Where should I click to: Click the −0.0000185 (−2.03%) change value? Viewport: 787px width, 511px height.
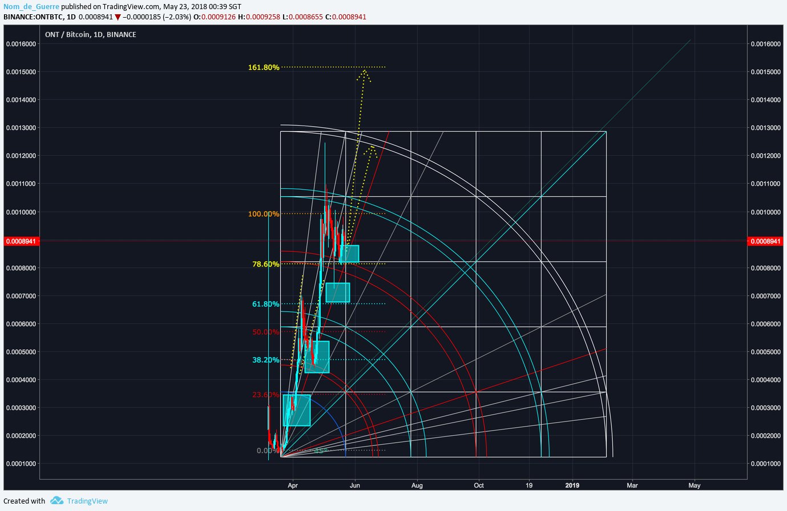156,17
